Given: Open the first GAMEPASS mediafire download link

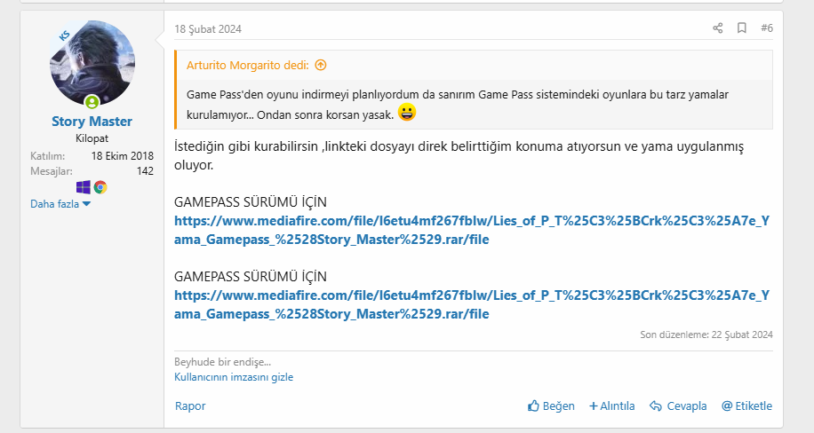Looking at the screenshot, I should 472,230.
